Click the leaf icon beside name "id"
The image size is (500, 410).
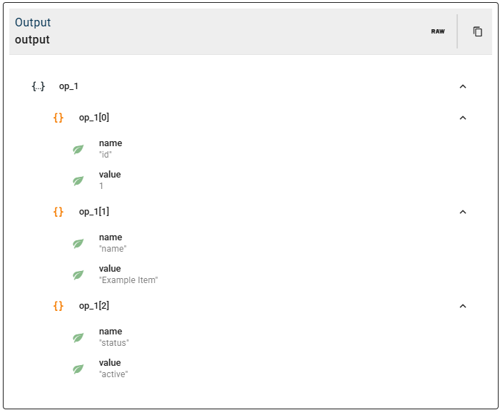(x=78, y=149)
